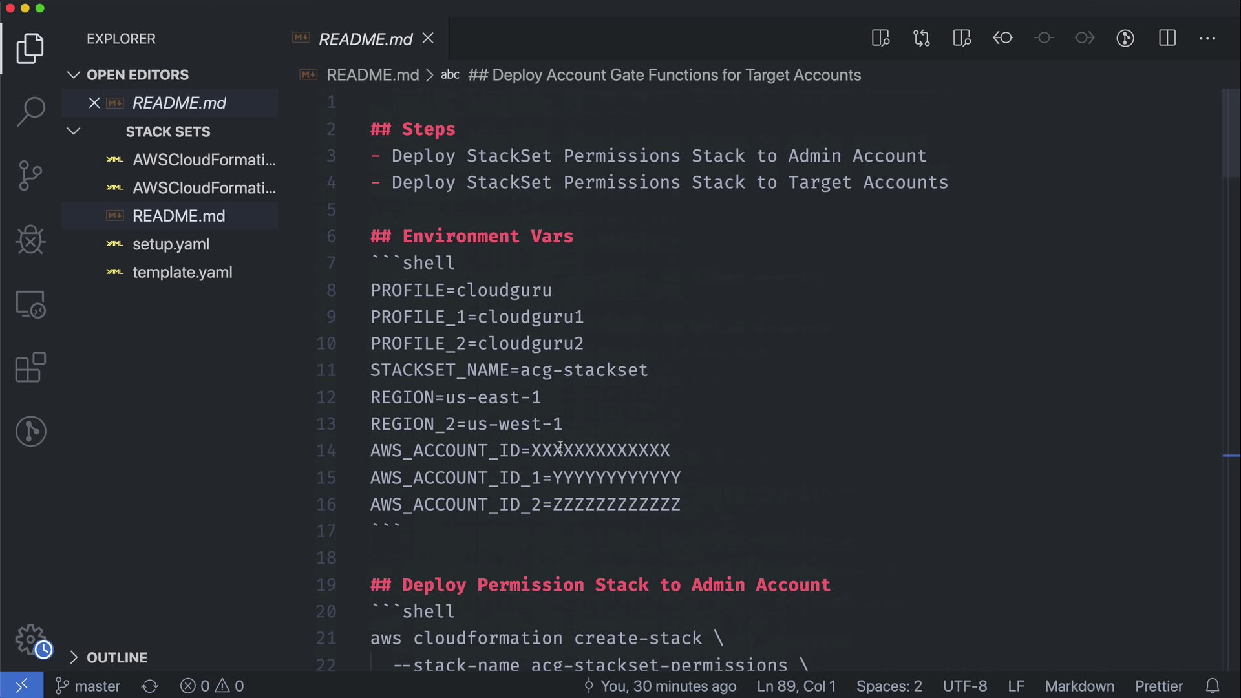Open Source Control view
Screen dimensions: 1241x698
30,175
